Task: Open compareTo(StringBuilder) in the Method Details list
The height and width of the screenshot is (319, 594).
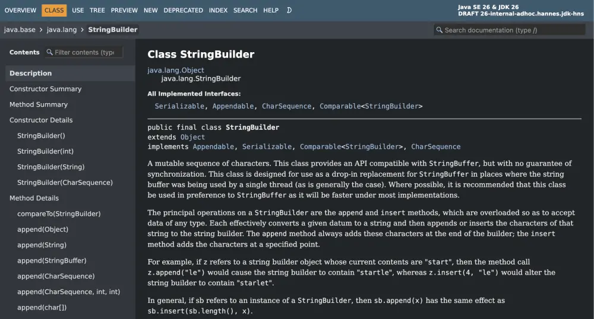Action: pyautogui.click(x=59, y=213)
